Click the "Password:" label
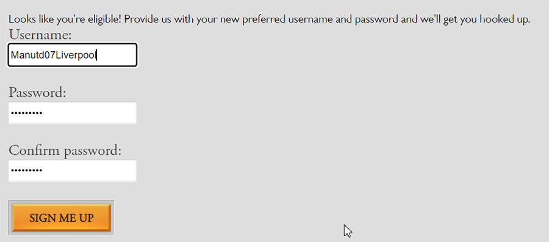This screenshot has height=242, width=549. [37, 93]
